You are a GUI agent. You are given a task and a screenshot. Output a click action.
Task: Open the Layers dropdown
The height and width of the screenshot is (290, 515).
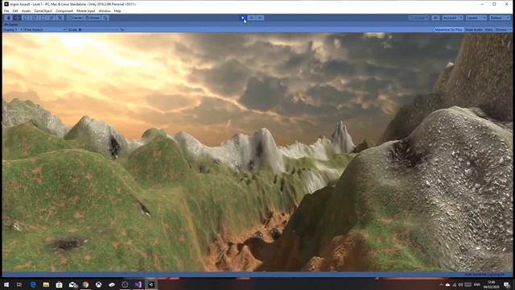pos(476,18)
